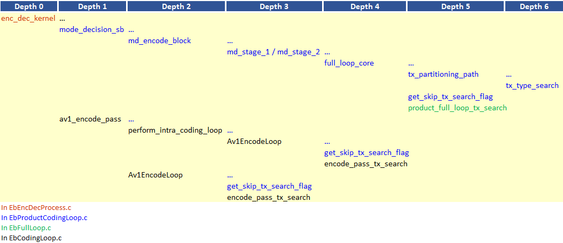Select tx_type_search in Depth 6
The image size is (563, 243).
pyautogui.click(x=532, y=85)
